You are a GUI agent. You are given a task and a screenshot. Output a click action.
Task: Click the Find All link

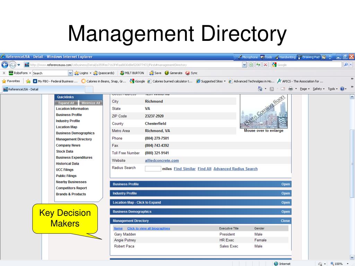coord(205,169)
